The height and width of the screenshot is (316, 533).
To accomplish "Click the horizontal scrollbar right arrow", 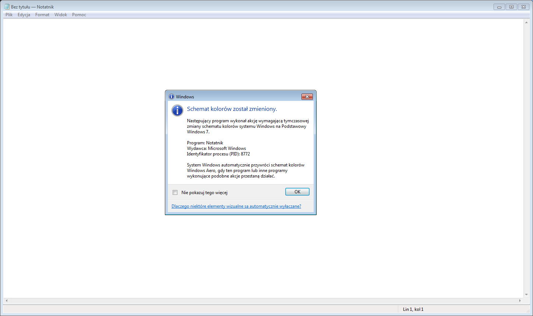I will click(x=520, y=301).
